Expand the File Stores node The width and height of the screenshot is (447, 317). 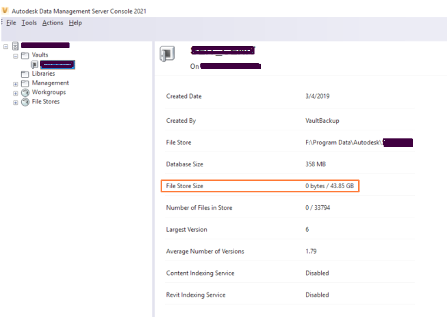tap(15, 102)
